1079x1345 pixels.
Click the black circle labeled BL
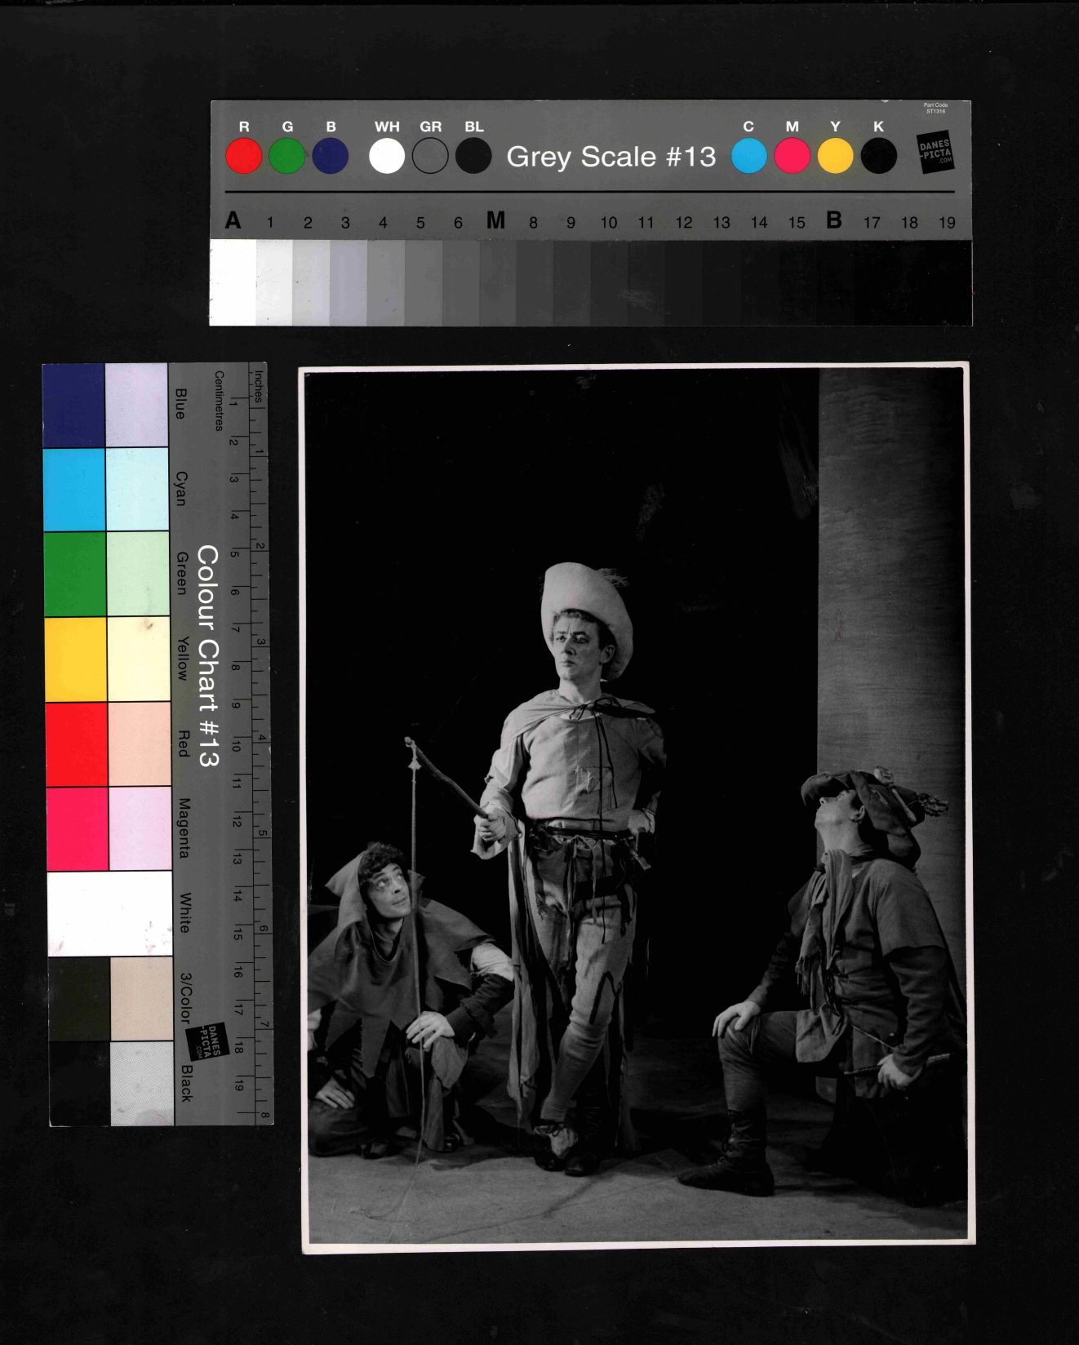[473, 156]
